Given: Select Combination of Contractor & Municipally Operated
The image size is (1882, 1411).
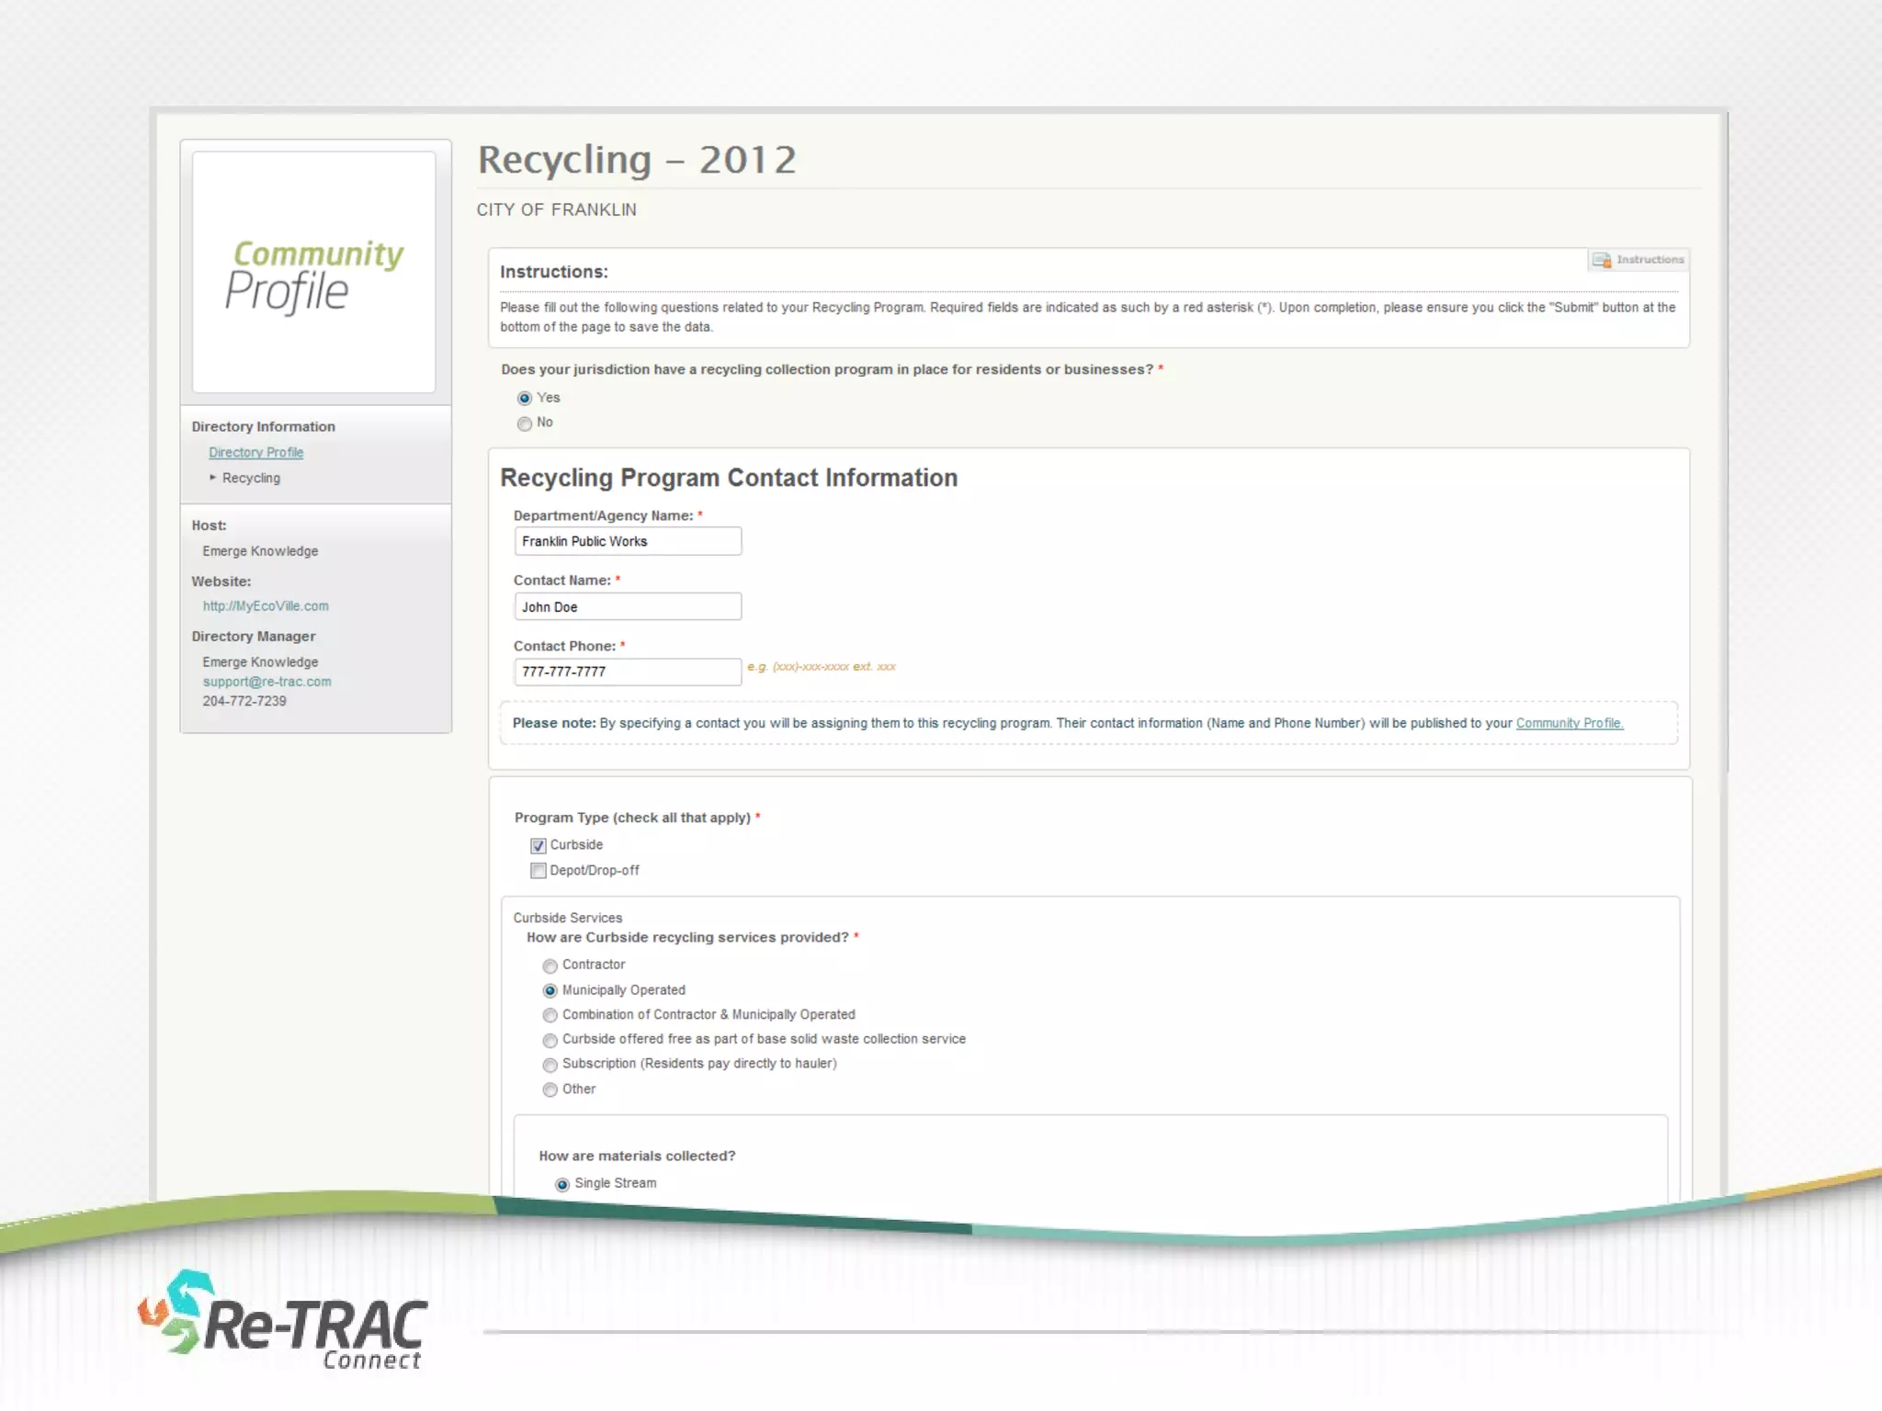Looking at the screenshot, I should 550,1015.
